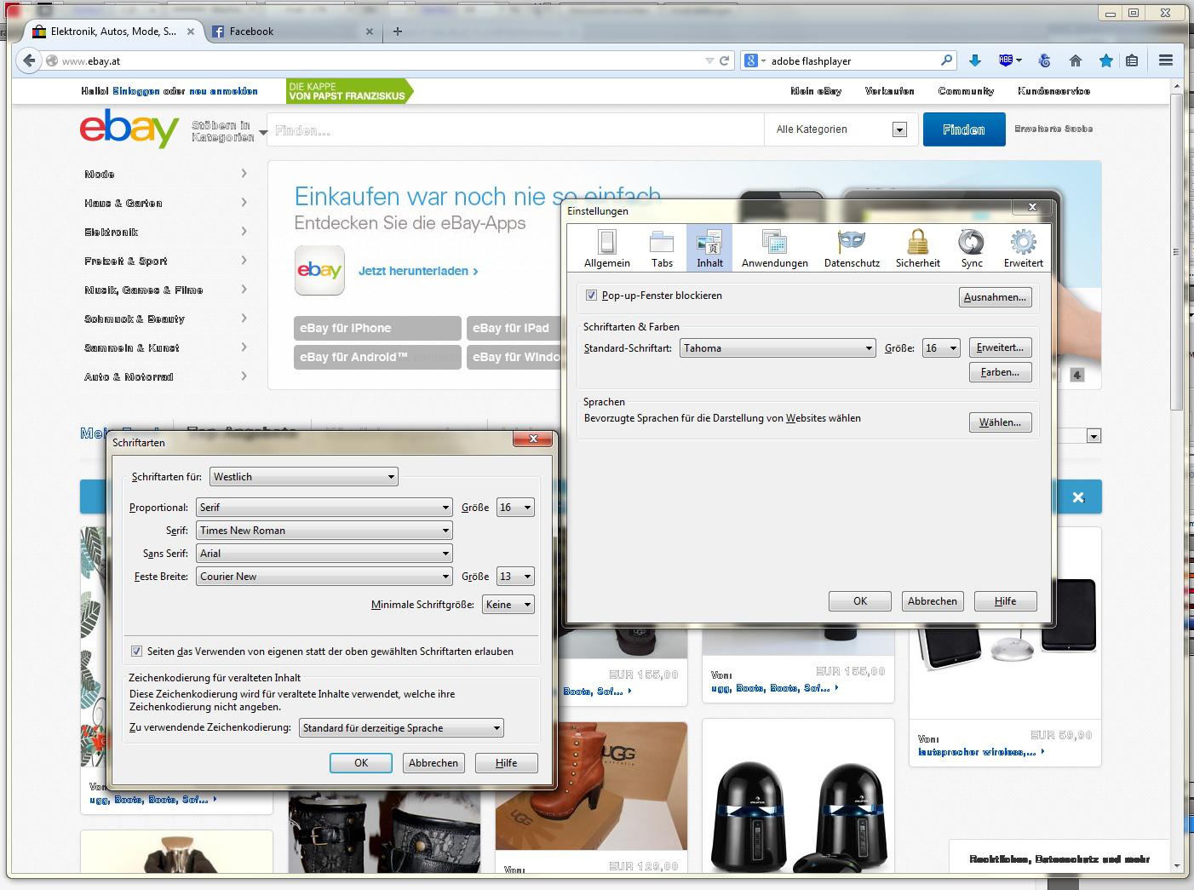The height and width of the screenshot is (890, 1194).
Task: Click the ebay.at address bar
Action: [375, 61]
